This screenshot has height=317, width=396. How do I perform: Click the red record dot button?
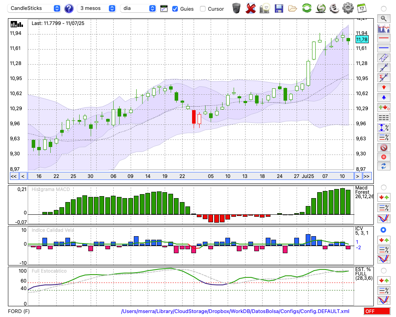(x=384, y=157)
